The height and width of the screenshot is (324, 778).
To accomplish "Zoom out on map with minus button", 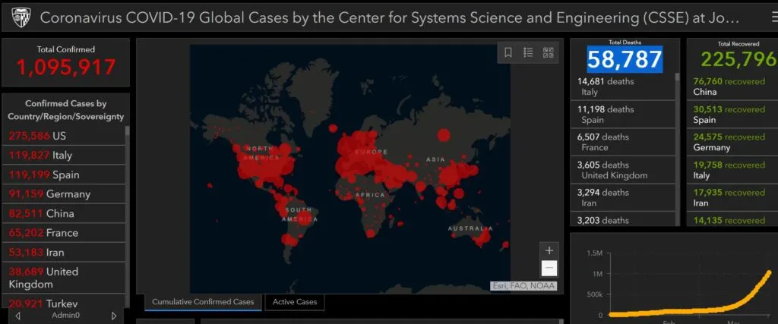I will pyautogui.click(x=549, y=269).
